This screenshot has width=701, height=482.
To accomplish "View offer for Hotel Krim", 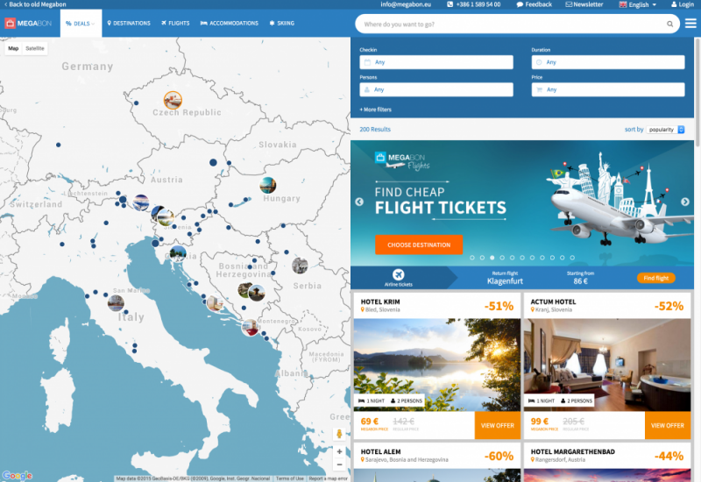I will tap(498, 425).
